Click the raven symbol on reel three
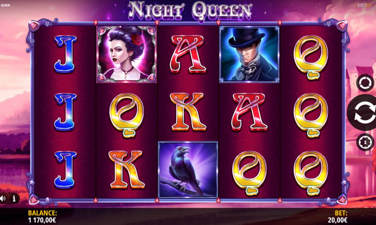 click(188, 169)
